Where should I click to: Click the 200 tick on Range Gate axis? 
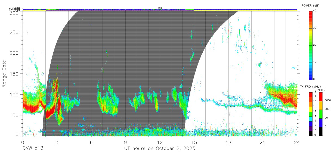pos(14,53)
